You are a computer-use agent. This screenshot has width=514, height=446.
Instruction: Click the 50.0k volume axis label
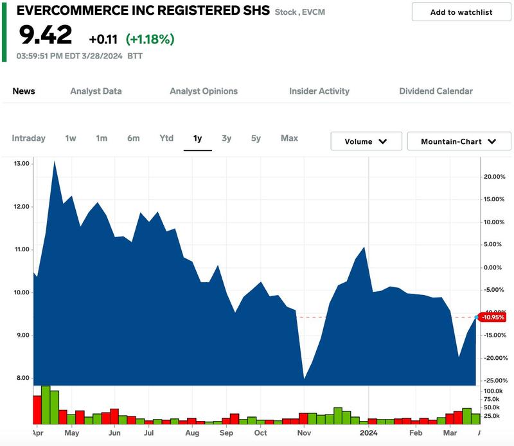pyautogui.click(x=492, y=407)
